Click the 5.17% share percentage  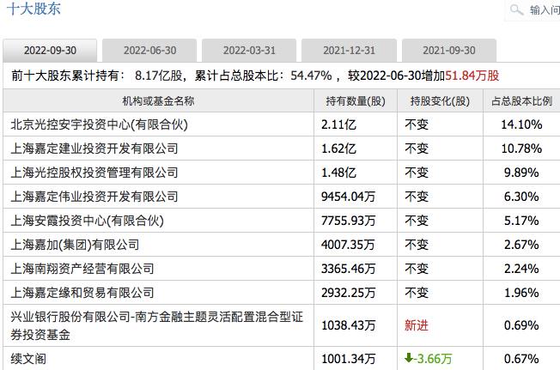pos(521,221)
